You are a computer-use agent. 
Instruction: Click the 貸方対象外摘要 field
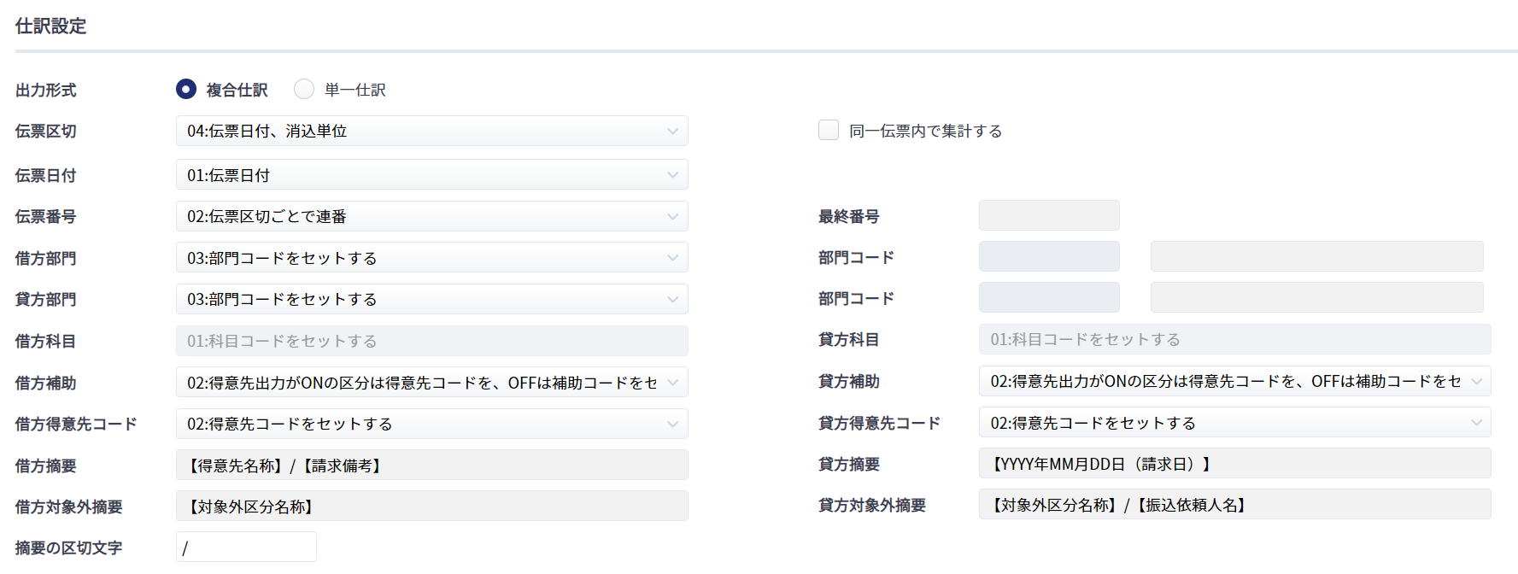click(1234, 505)
